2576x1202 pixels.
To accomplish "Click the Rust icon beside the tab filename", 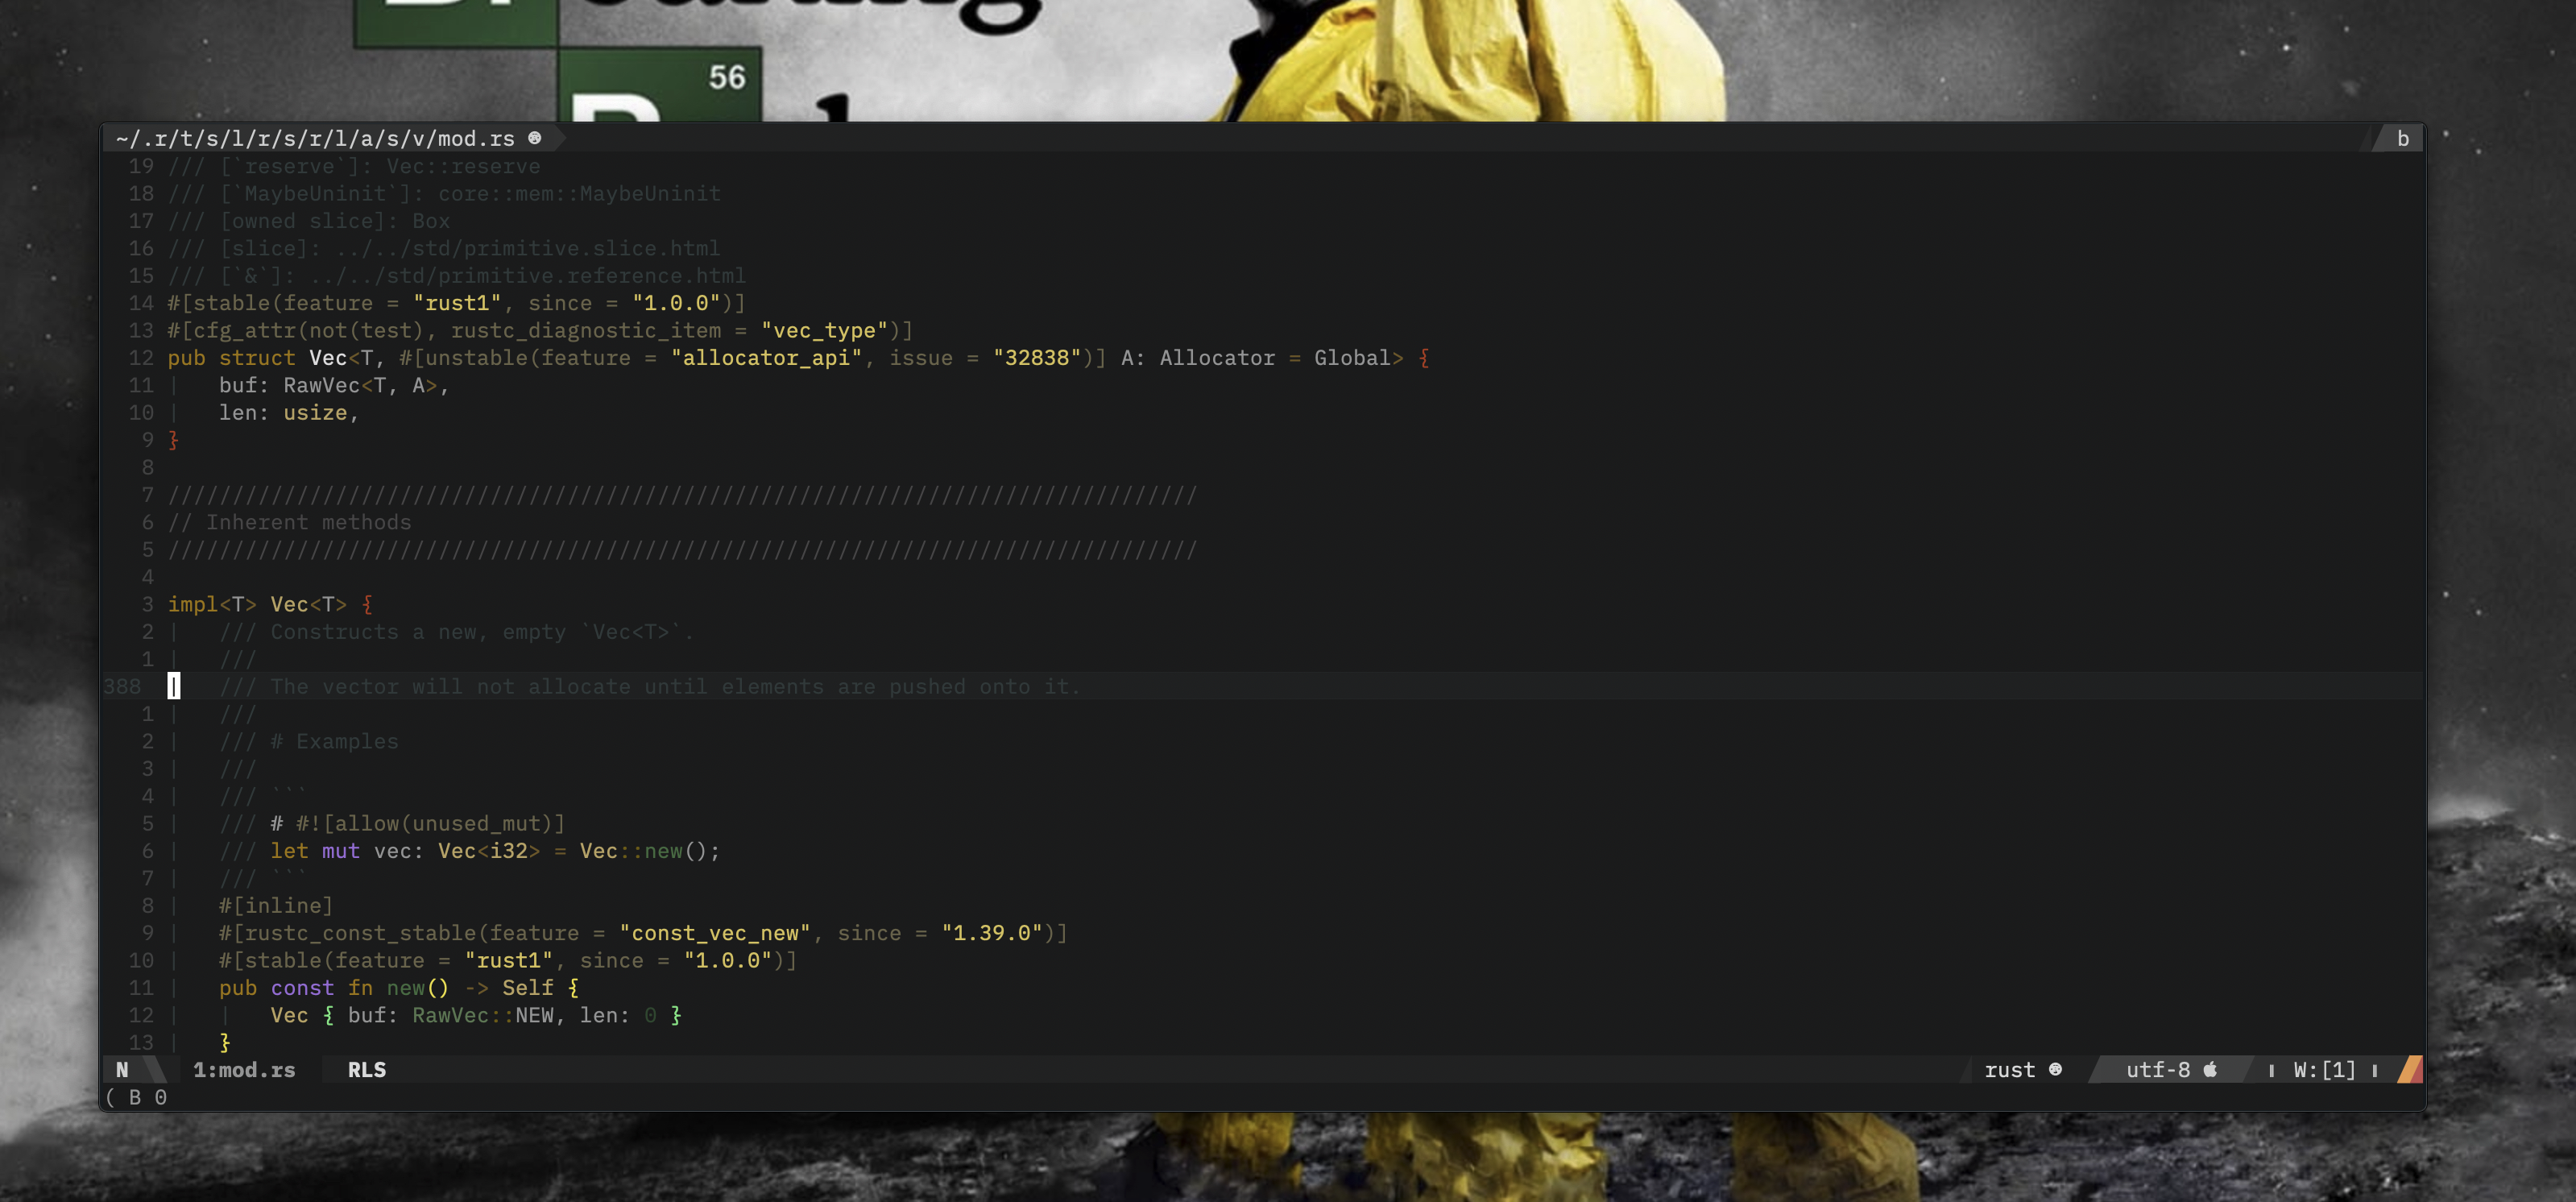I will [x=535, y=138].
